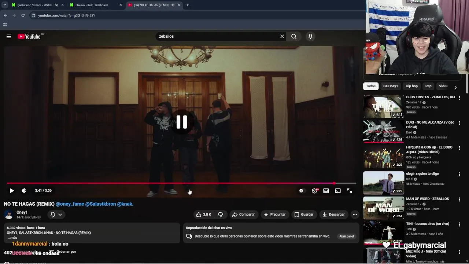Save video with Guardar
Screen dimensions: 469x264
pos(304,214)
